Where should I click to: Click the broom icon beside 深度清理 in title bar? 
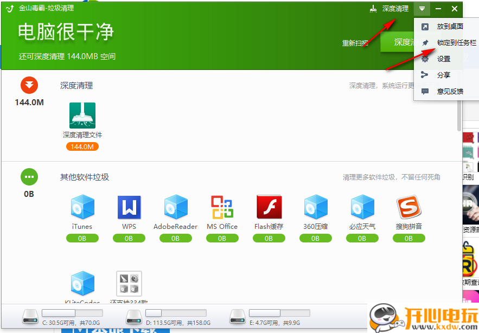373,9
